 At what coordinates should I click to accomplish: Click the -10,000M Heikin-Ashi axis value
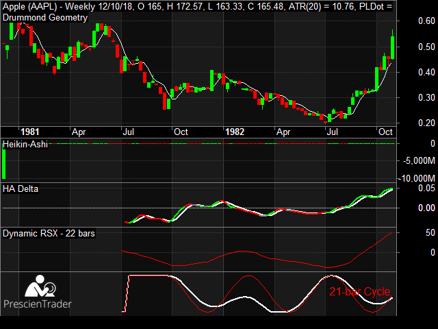point(417,178)
